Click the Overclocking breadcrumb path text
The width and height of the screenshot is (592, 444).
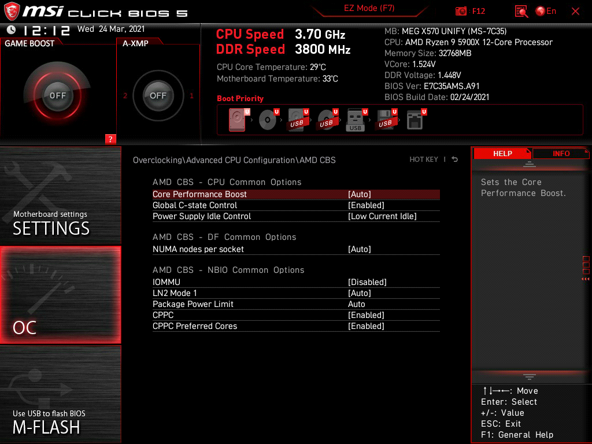[x=234, y=160]
